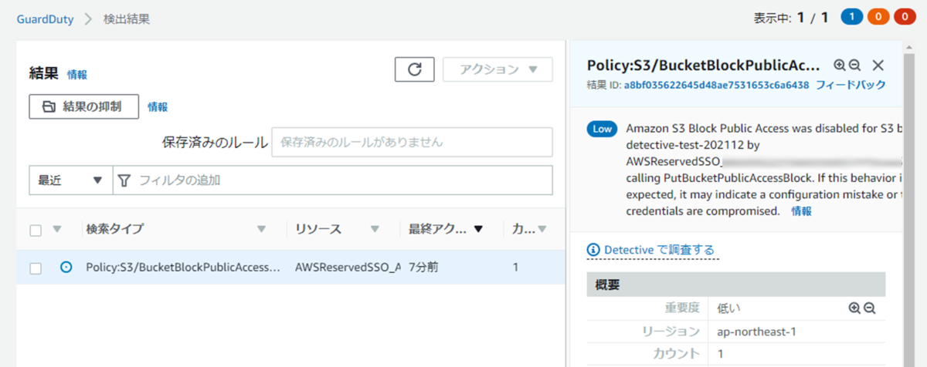Sort by リソース column arrow
Screen dimensions: 927x367
[375, 229]
